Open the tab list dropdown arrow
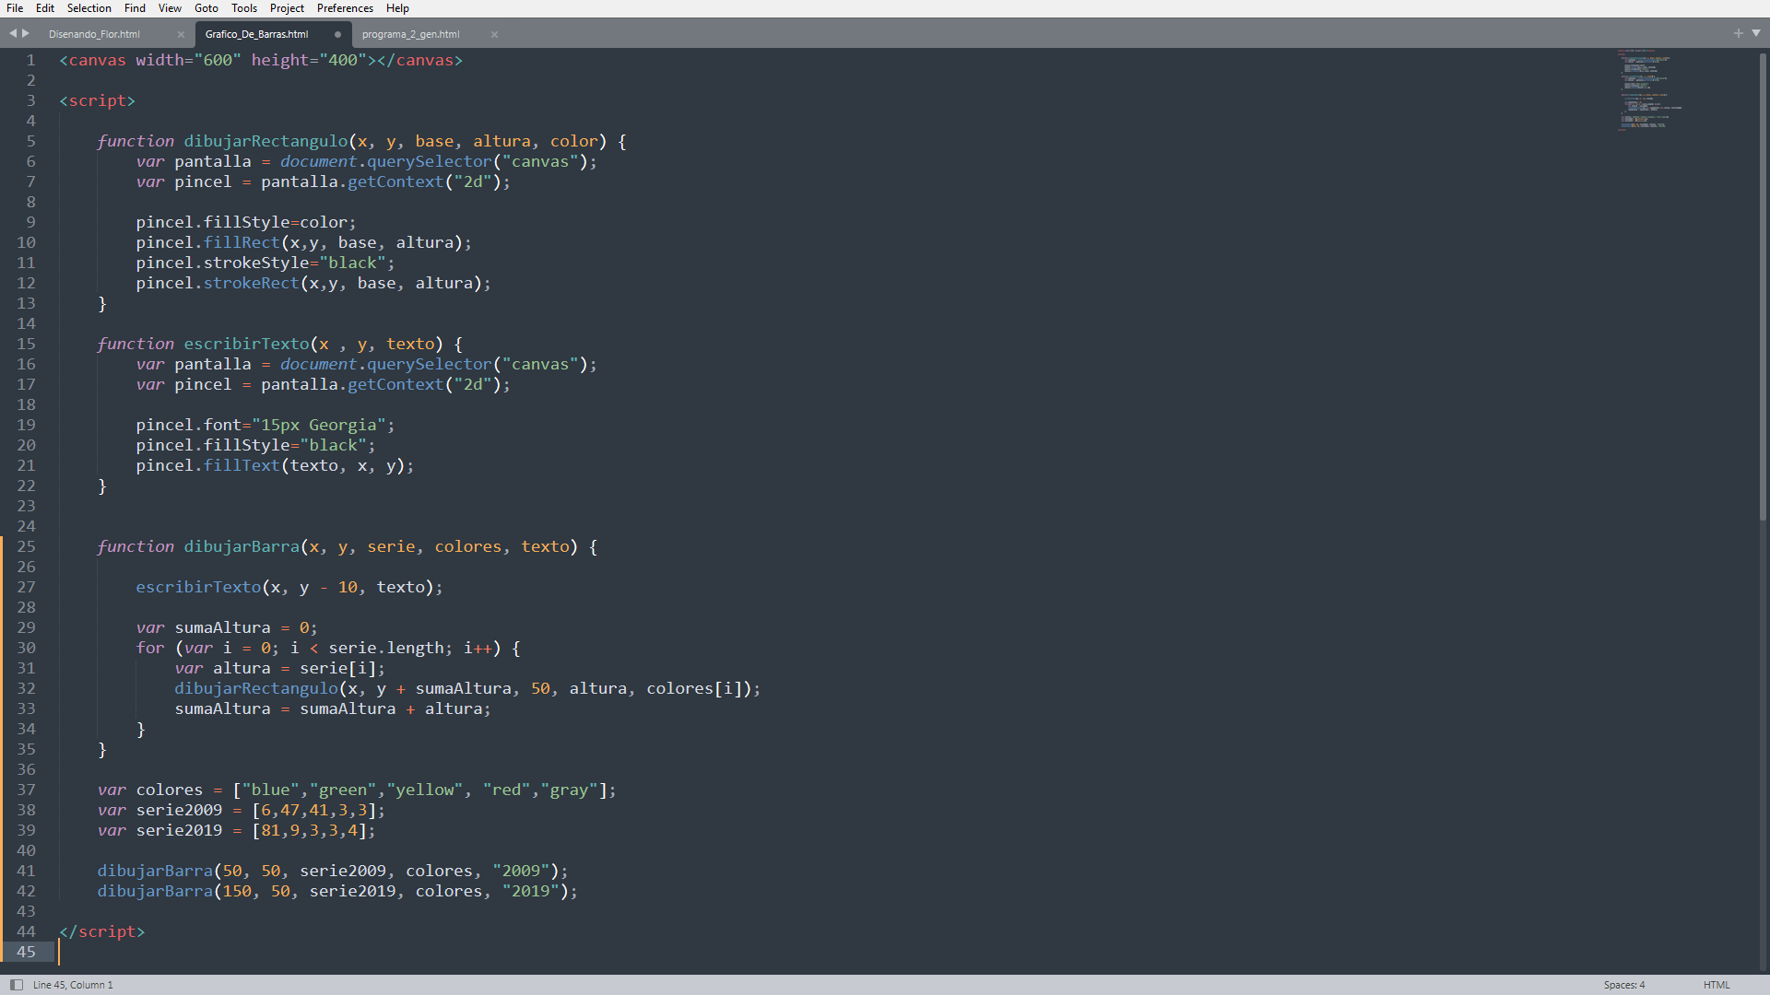 (x=1756, y=33)
